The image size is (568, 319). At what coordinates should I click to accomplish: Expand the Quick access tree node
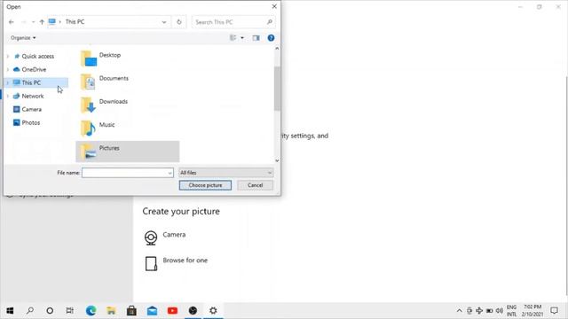click(8, 56)
